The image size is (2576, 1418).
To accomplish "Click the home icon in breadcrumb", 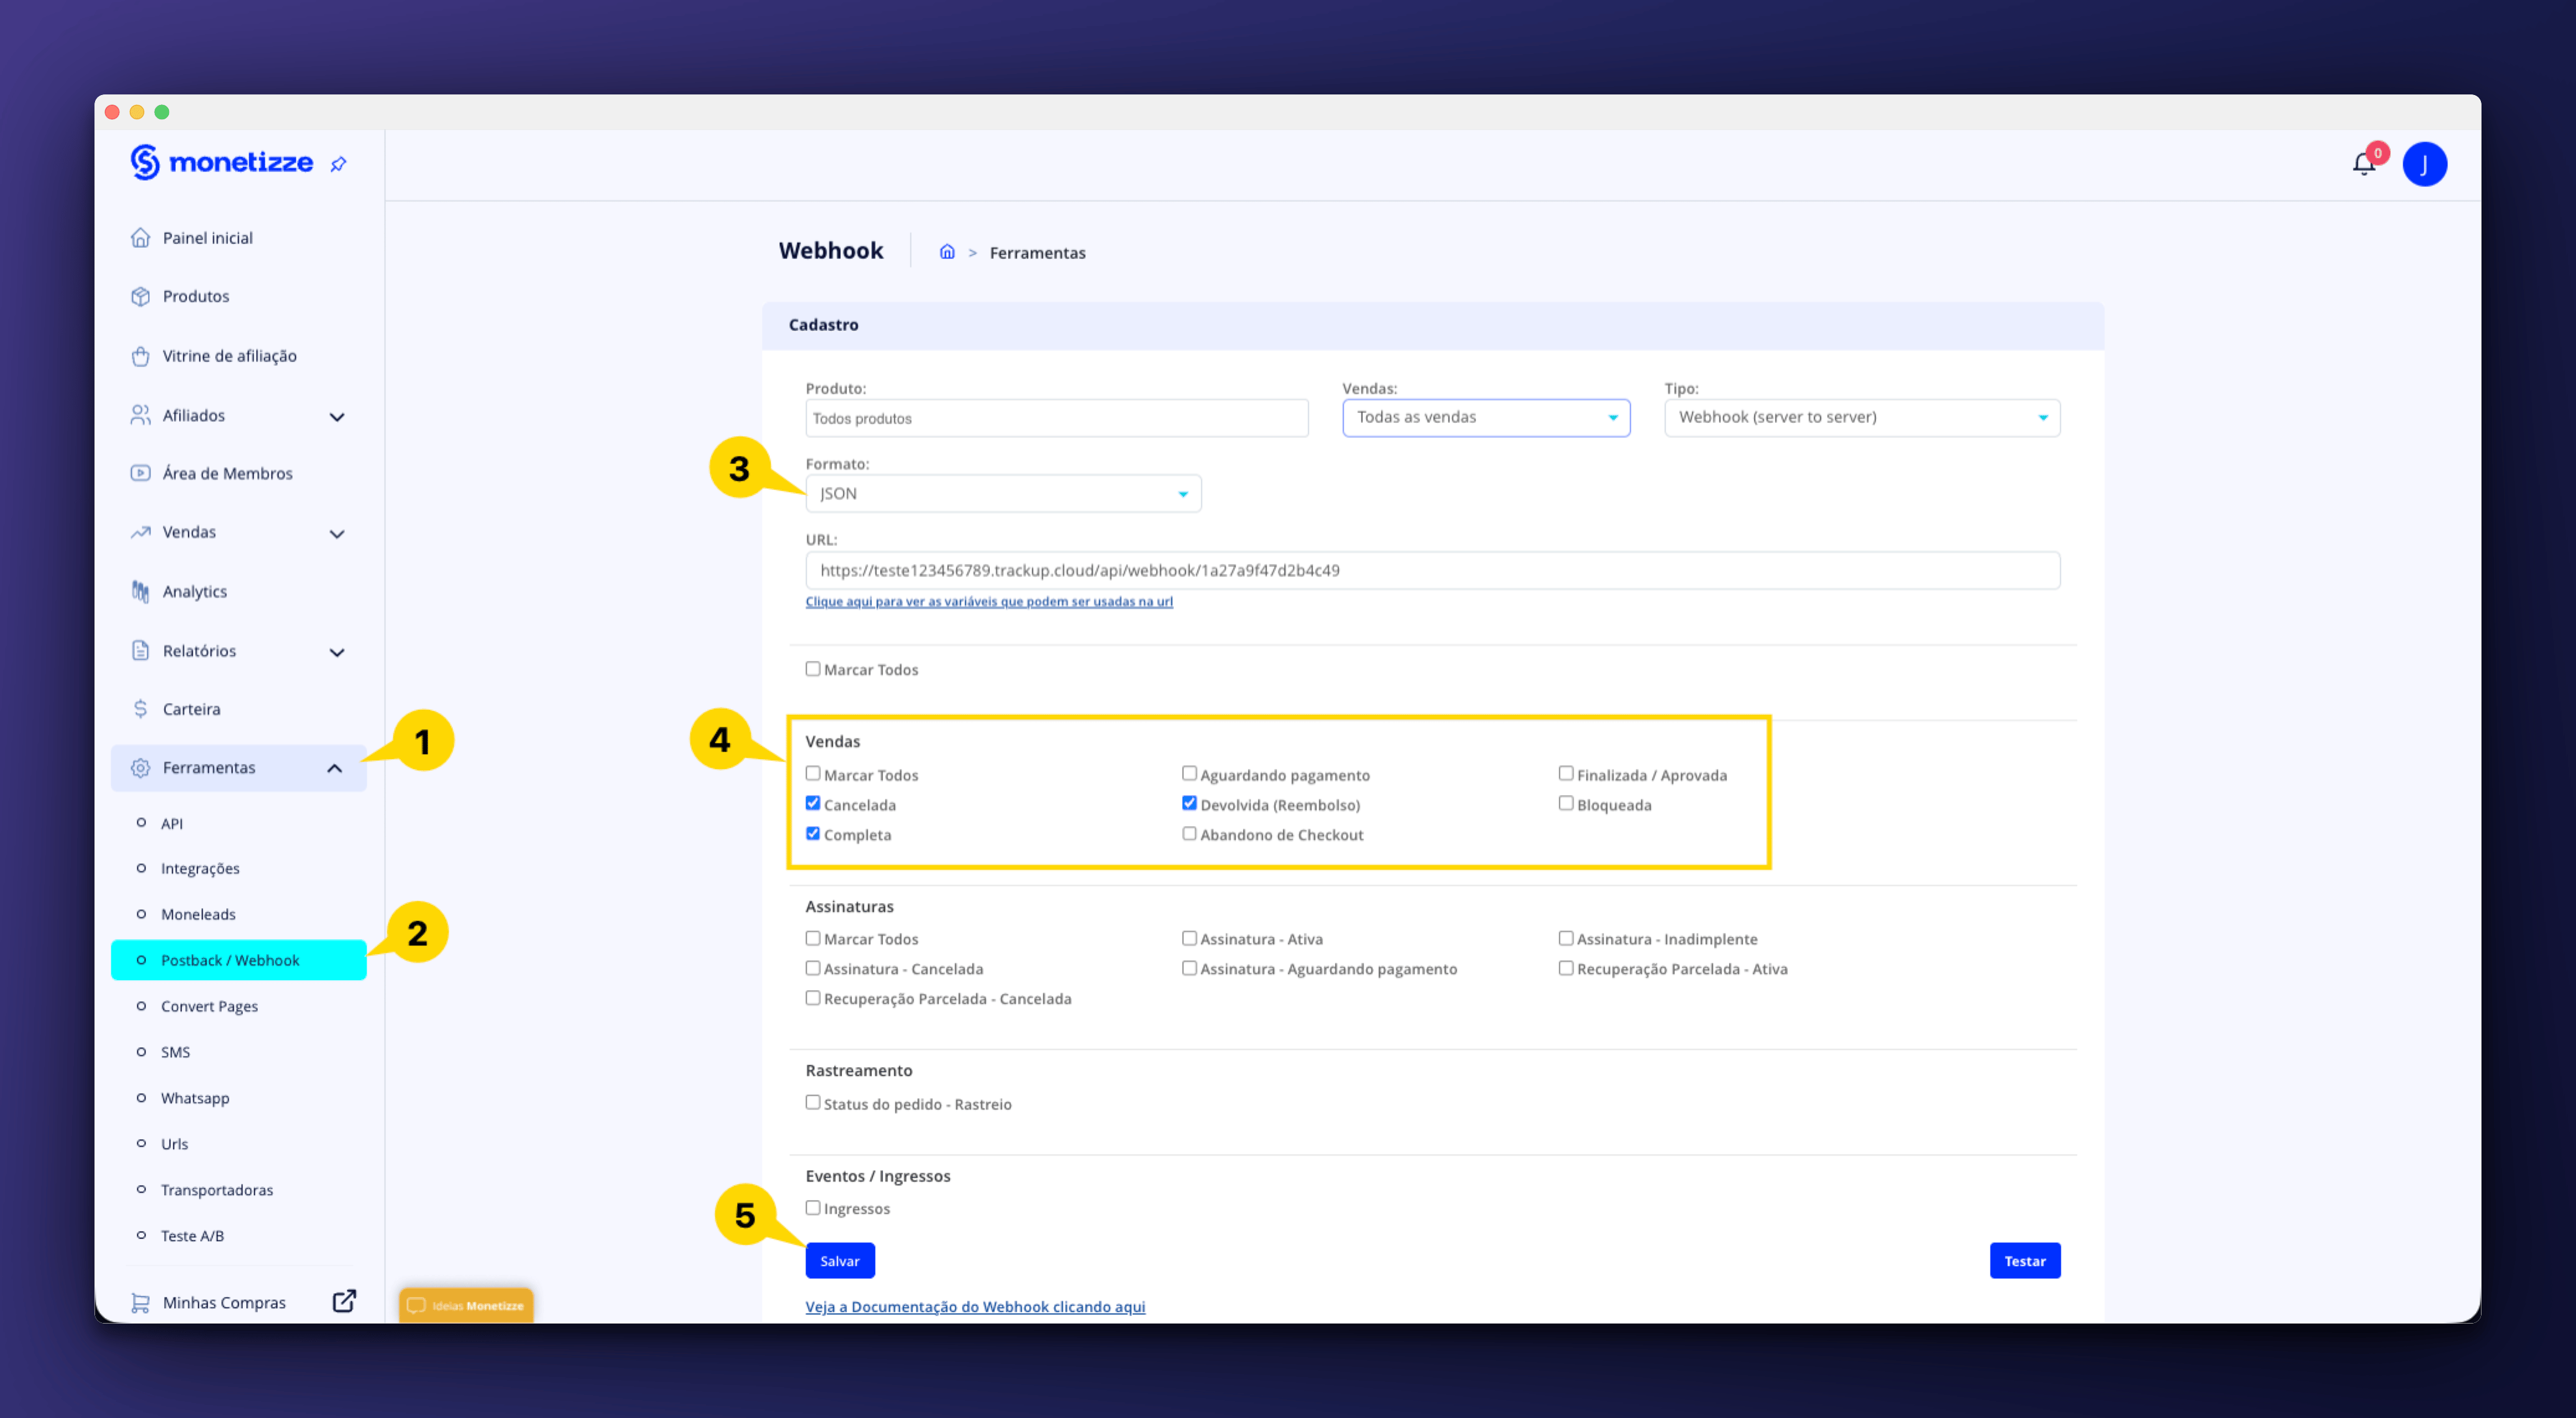I will tap(946, 252).
